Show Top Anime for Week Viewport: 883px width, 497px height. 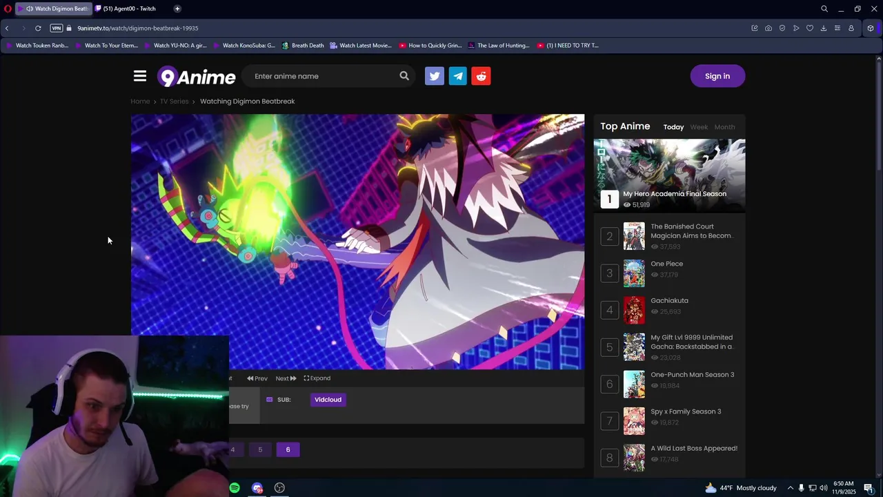[699, 127]
